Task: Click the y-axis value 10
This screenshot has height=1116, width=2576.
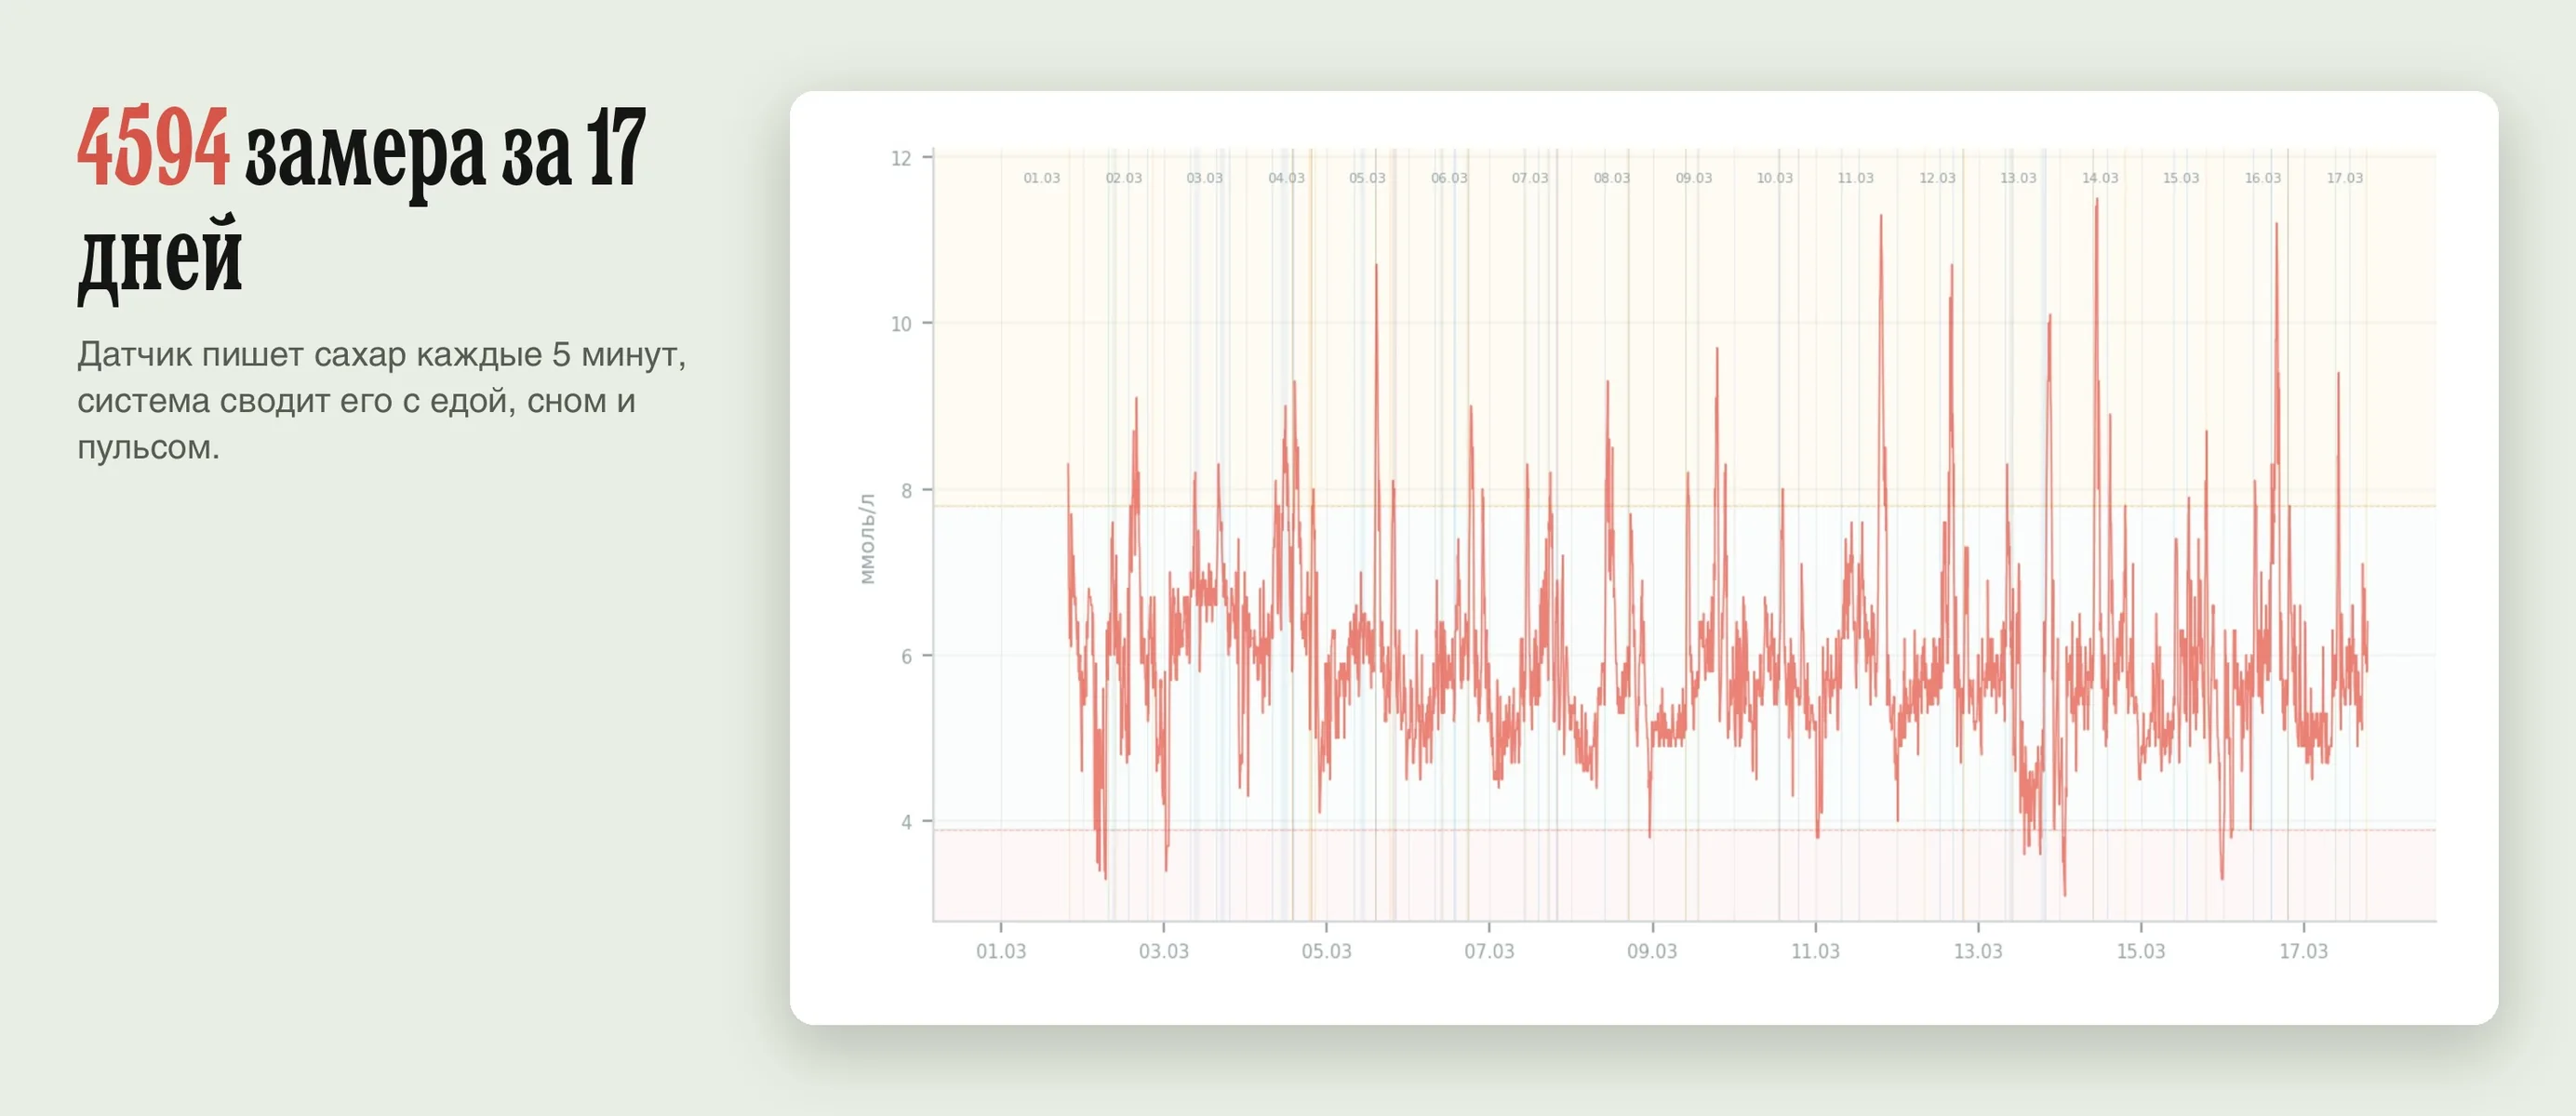Action: (901, 324)
